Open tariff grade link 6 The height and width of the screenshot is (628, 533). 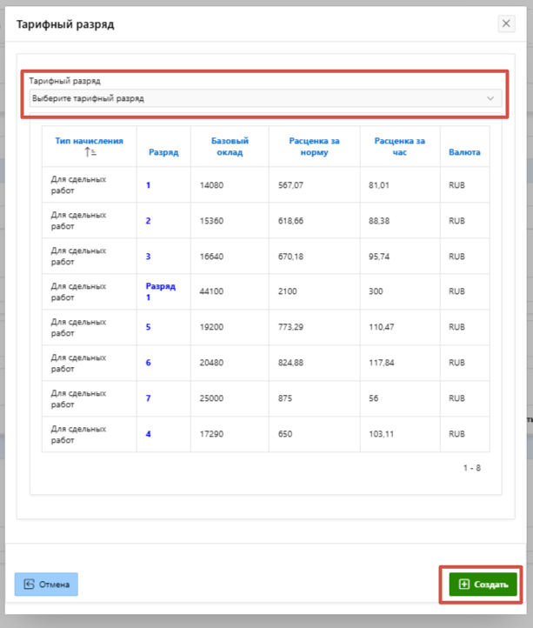[x=149, y=363]
